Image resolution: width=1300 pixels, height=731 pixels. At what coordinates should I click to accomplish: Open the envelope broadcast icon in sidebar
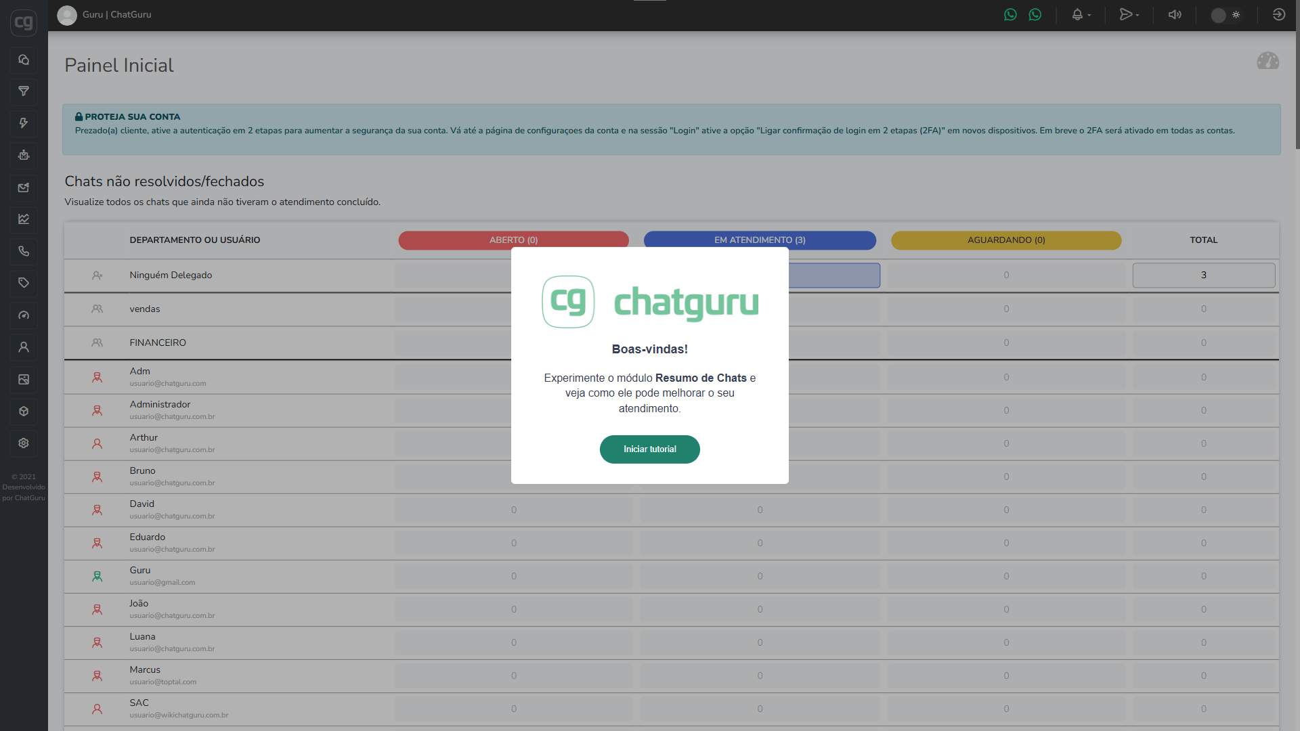click(24, 187)
